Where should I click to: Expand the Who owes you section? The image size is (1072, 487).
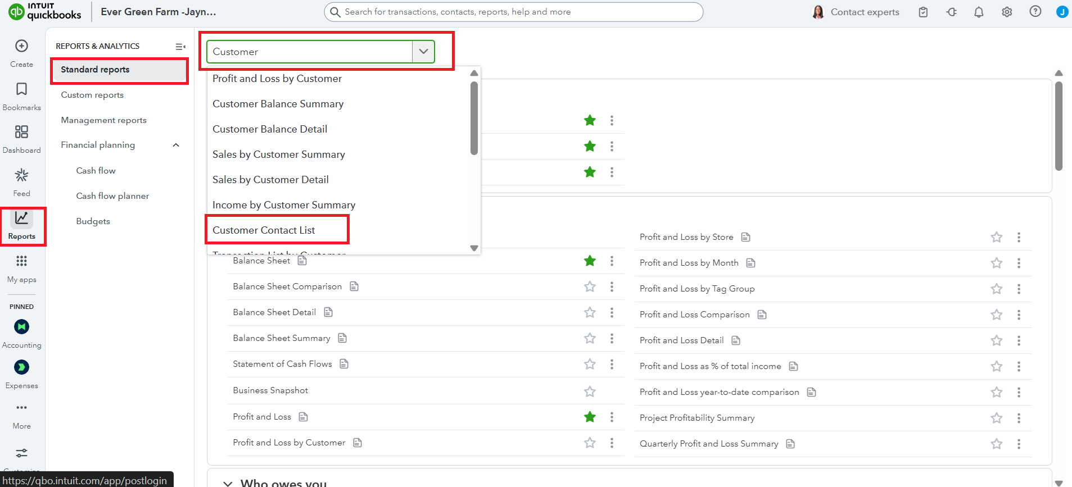click(x=228, y=483)
